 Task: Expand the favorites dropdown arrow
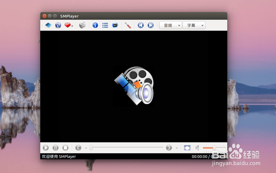[72, 26]
